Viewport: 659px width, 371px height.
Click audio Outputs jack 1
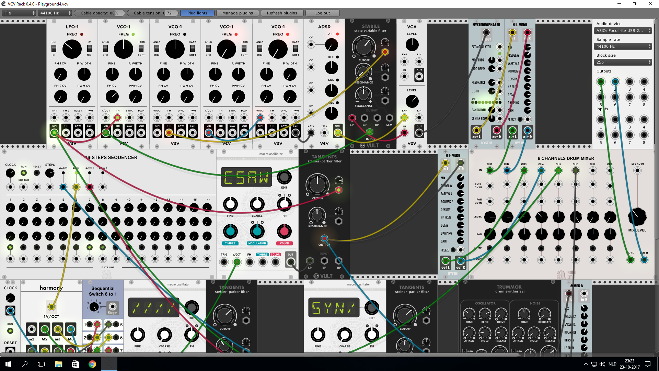point(601,81)
